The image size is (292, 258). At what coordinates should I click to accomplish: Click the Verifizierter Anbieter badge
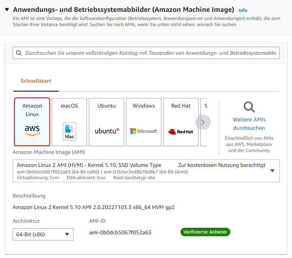click(205, 232)
